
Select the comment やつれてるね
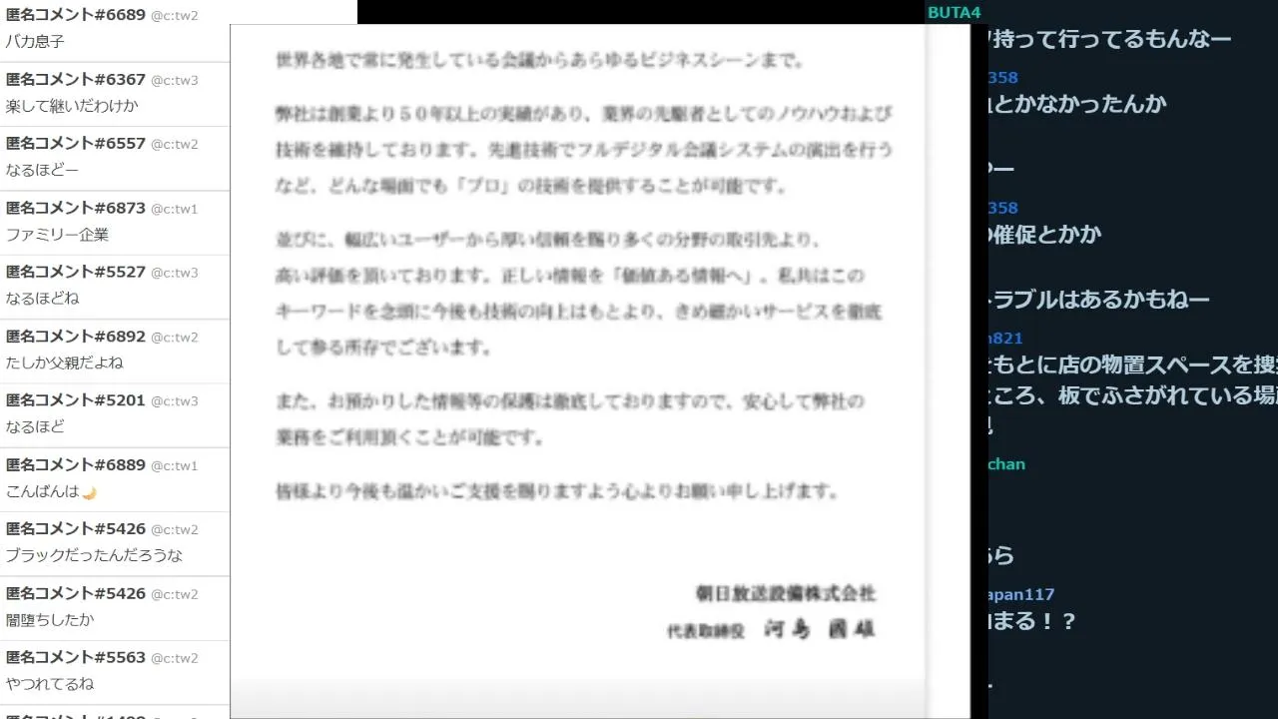50,684
